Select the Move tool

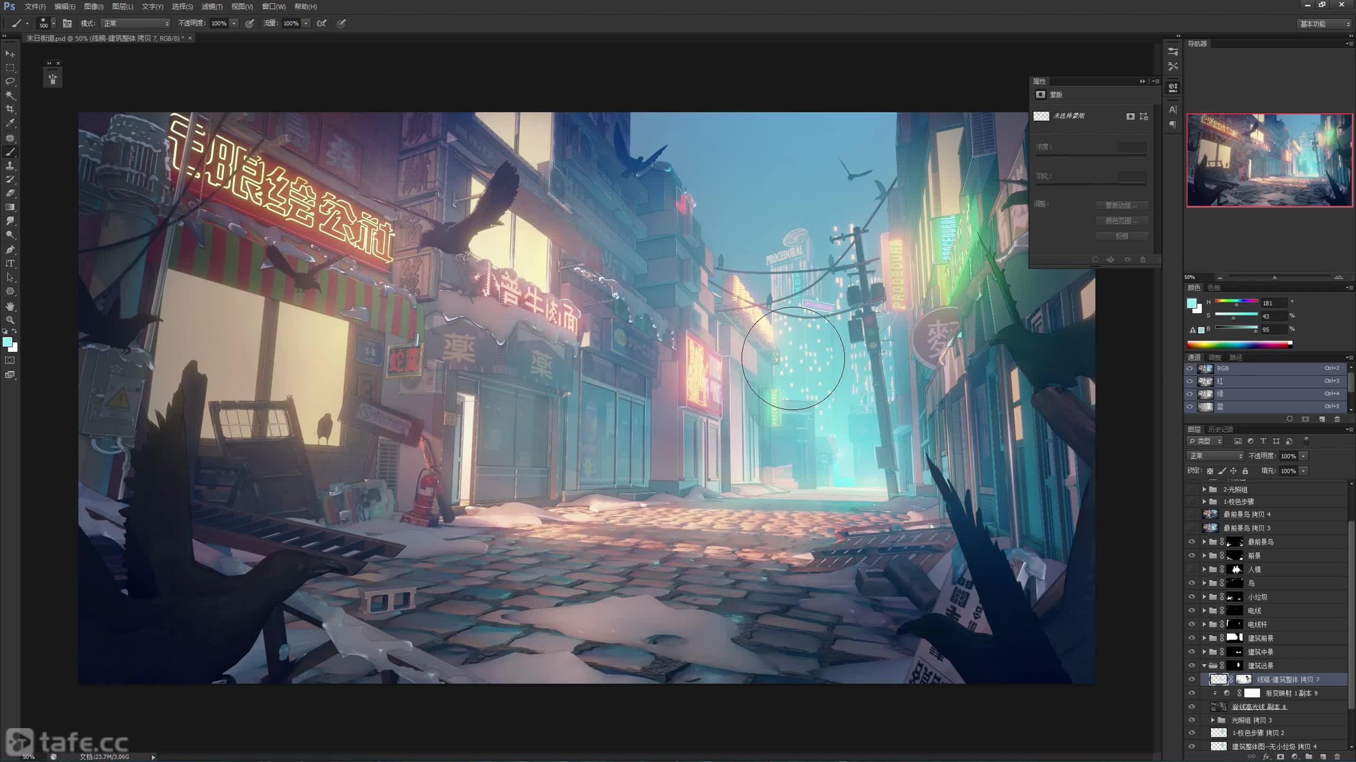[10, 54]
